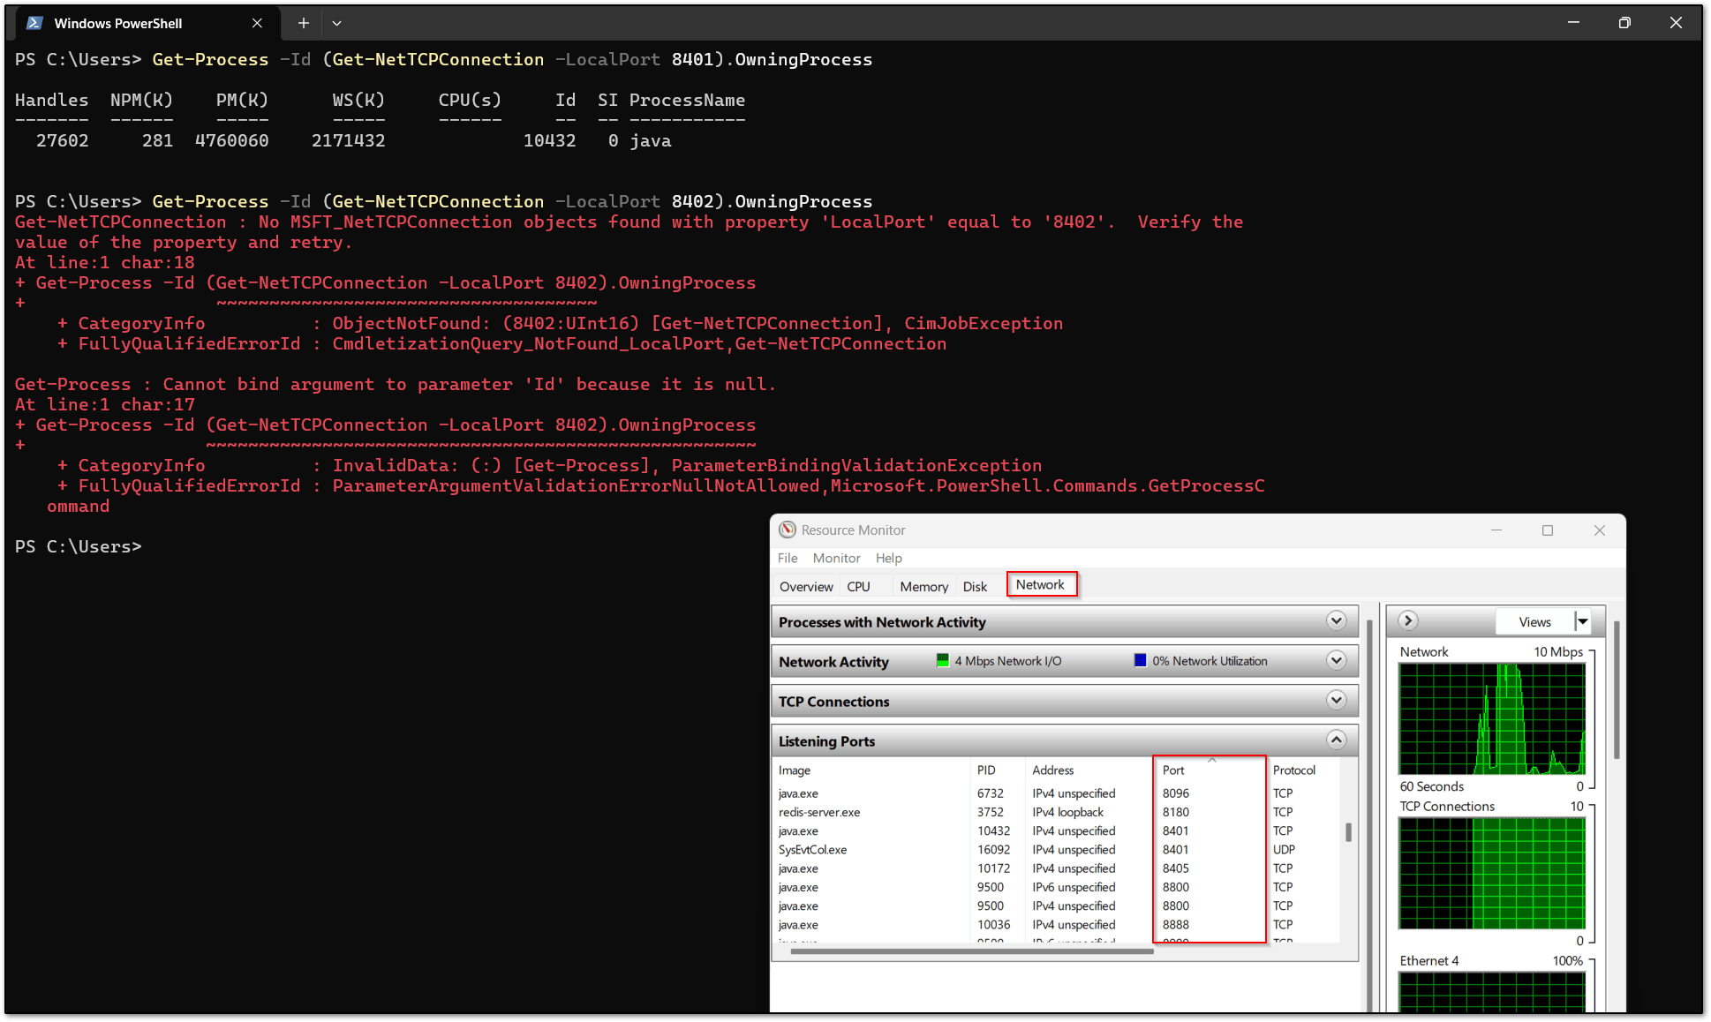1711x1022 pixels.
Task: Close the Windows PowerShell tab
Action: coord(257,23)
